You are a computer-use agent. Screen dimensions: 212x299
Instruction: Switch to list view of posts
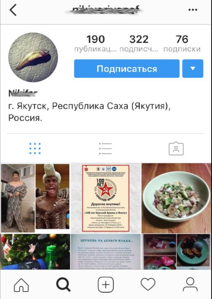105,149
